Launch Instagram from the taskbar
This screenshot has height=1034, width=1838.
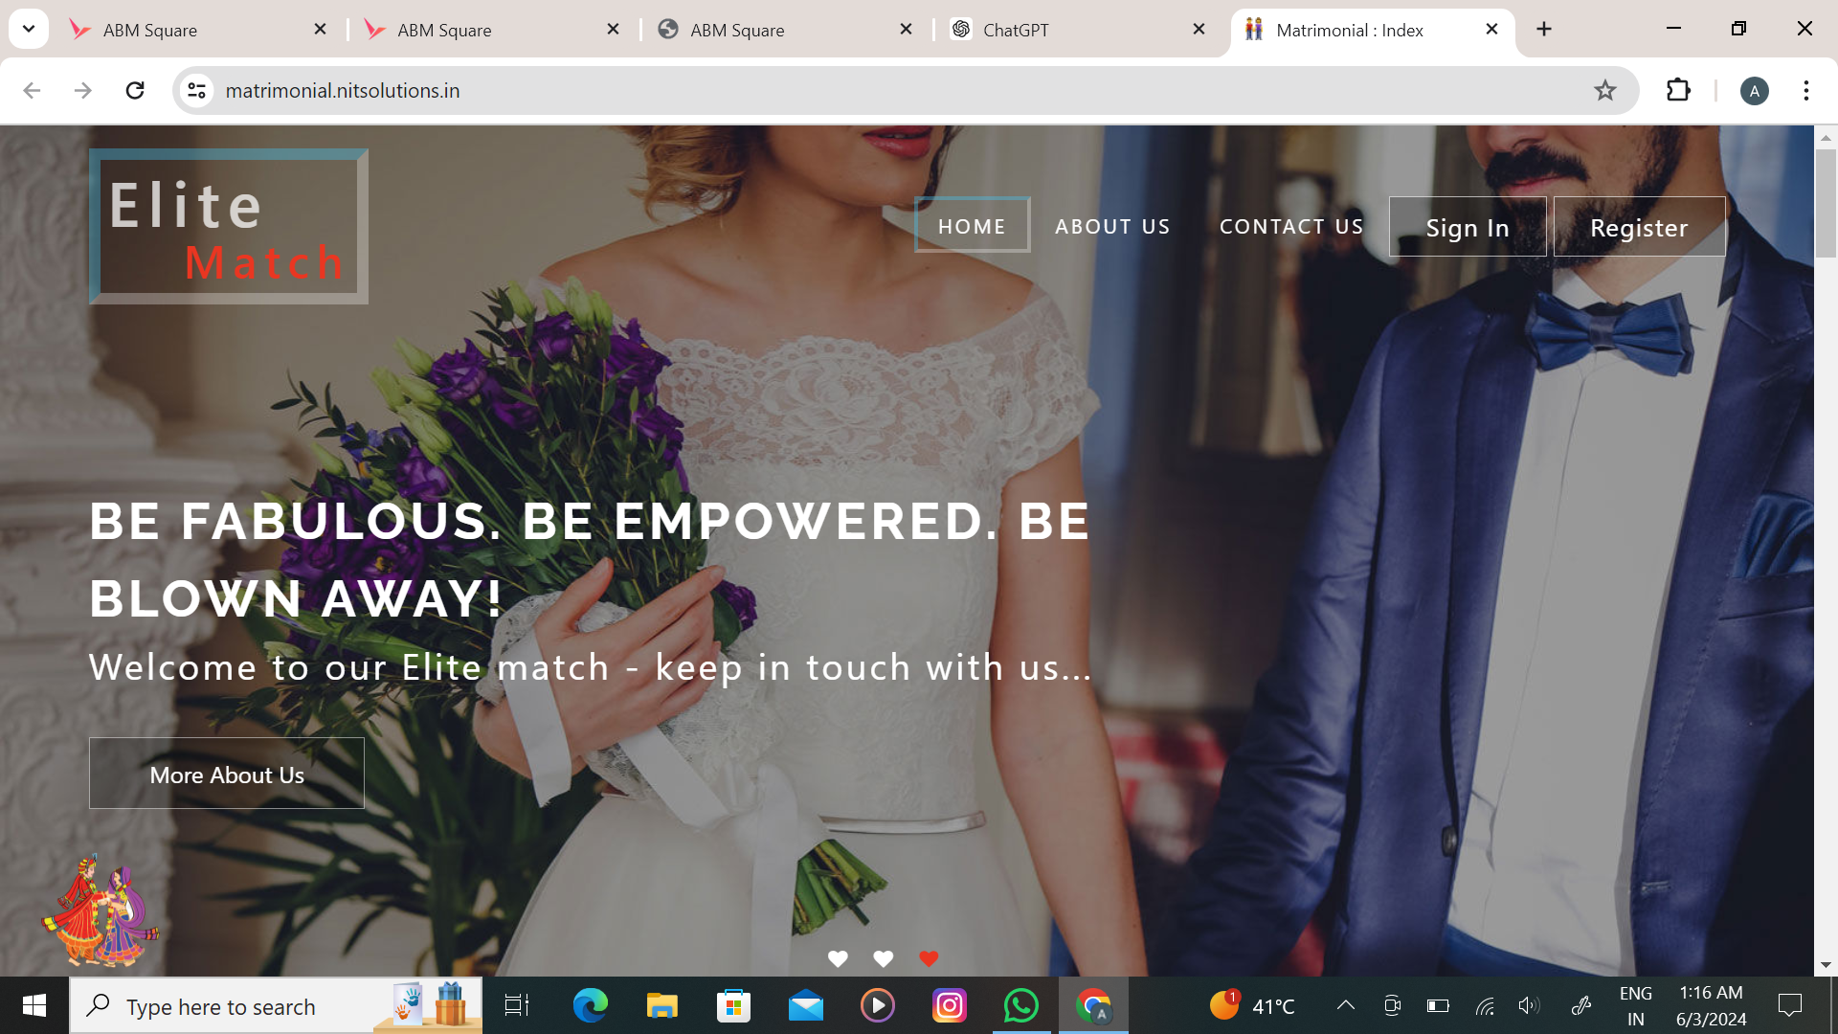[x=949, y=1005]
